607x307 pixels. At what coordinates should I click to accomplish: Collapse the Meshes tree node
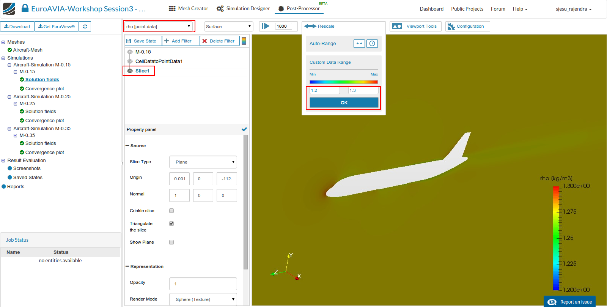point(3,42)
